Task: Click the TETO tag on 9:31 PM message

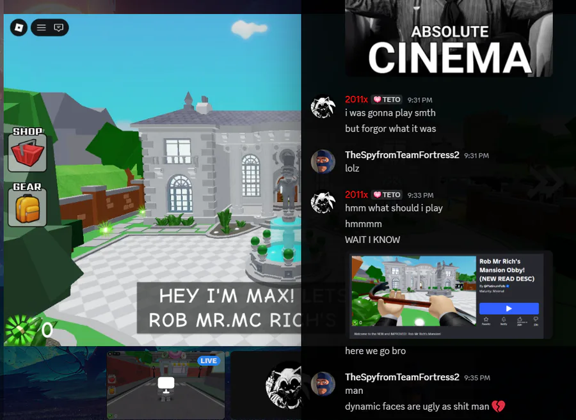Action: (387, 99)
